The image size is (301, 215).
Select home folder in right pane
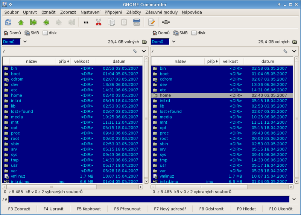click(x=222, y=95)
